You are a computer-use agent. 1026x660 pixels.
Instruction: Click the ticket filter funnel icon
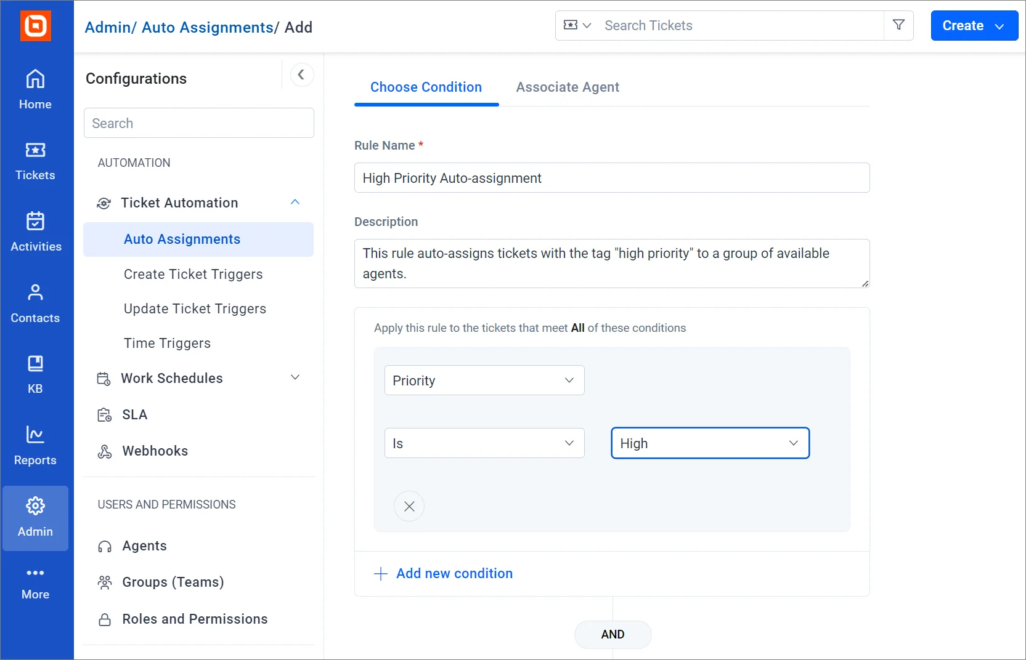point(898,25)
